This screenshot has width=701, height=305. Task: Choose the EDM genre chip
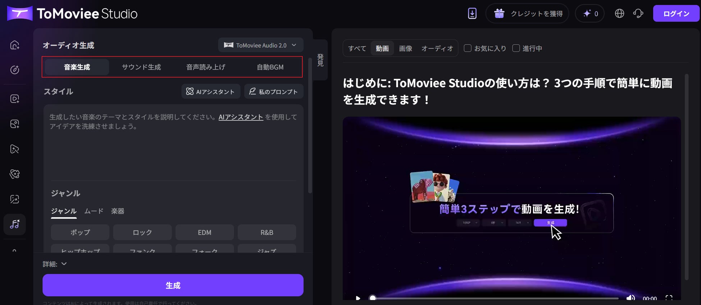pyautogui.click(x=205, y=233)
